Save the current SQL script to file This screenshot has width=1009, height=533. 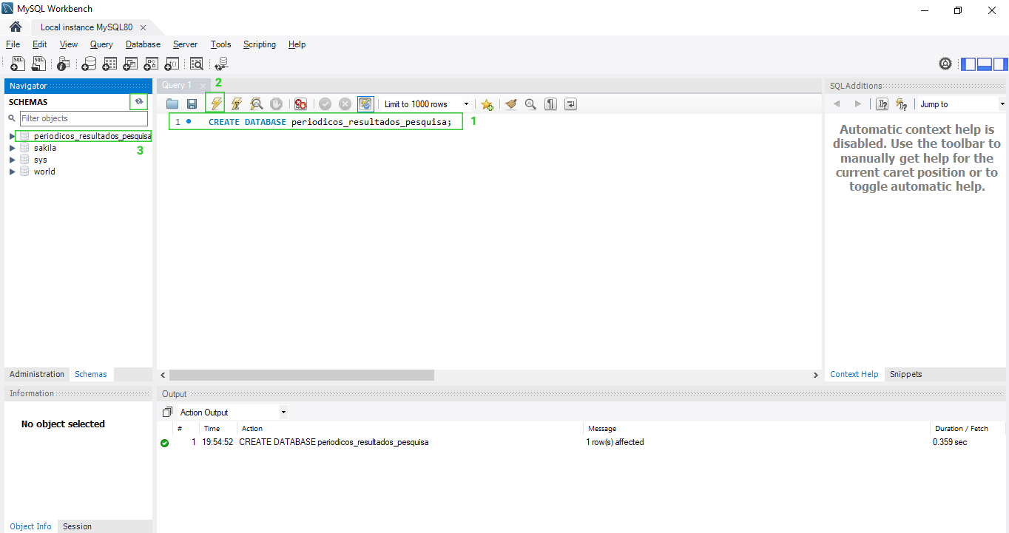192,103
